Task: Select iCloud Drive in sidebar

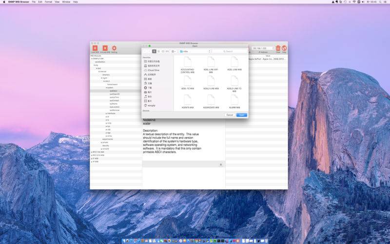Action: [x=152, y=70]
